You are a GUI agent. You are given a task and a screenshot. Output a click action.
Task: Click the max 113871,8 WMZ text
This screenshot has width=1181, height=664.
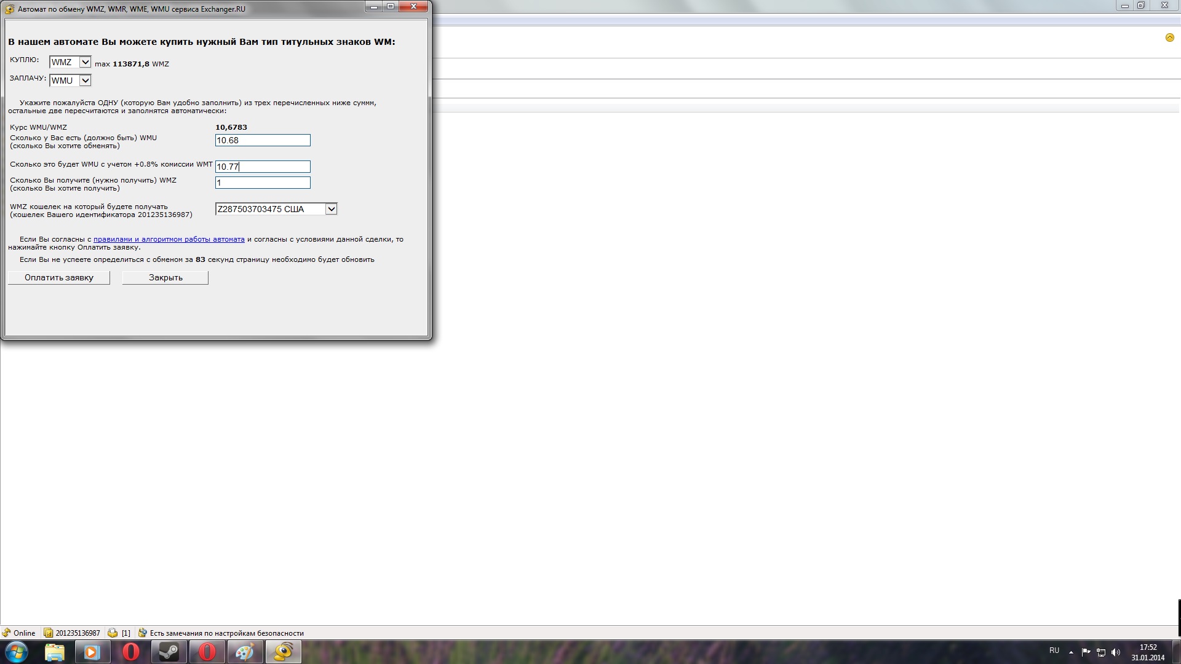(x=132, y=64)
